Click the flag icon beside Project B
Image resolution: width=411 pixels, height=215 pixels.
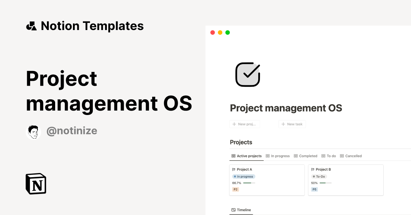313,169
